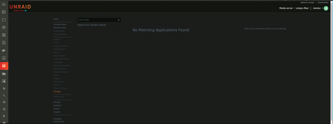The image size is (333, 124).
Task: Open the Main array icon in sidebar
Action: coord(4,12)
